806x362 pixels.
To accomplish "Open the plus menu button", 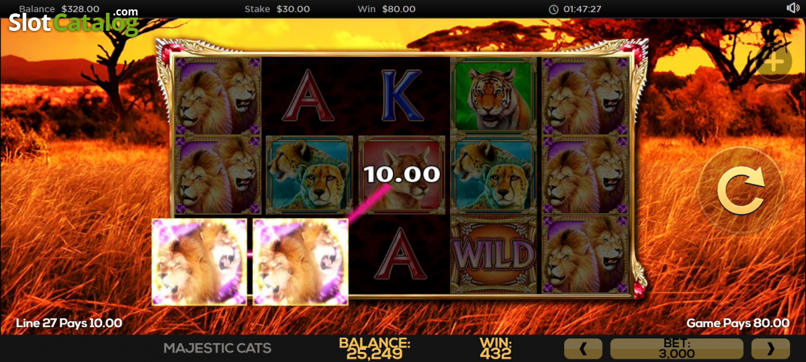I will (774, 63).
